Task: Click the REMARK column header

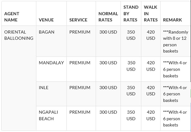Action: coord(172,20)
